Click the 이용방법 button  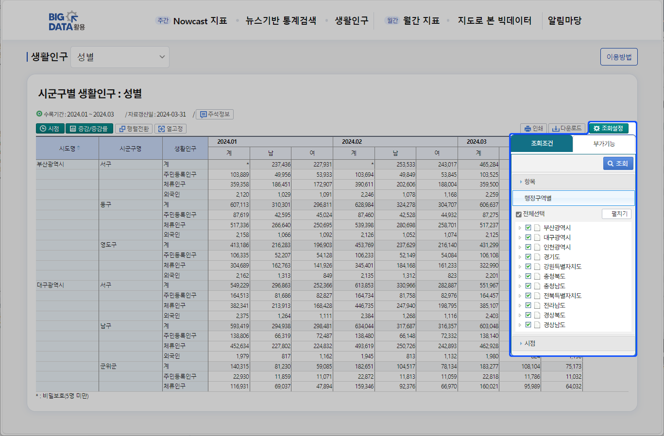619,57
